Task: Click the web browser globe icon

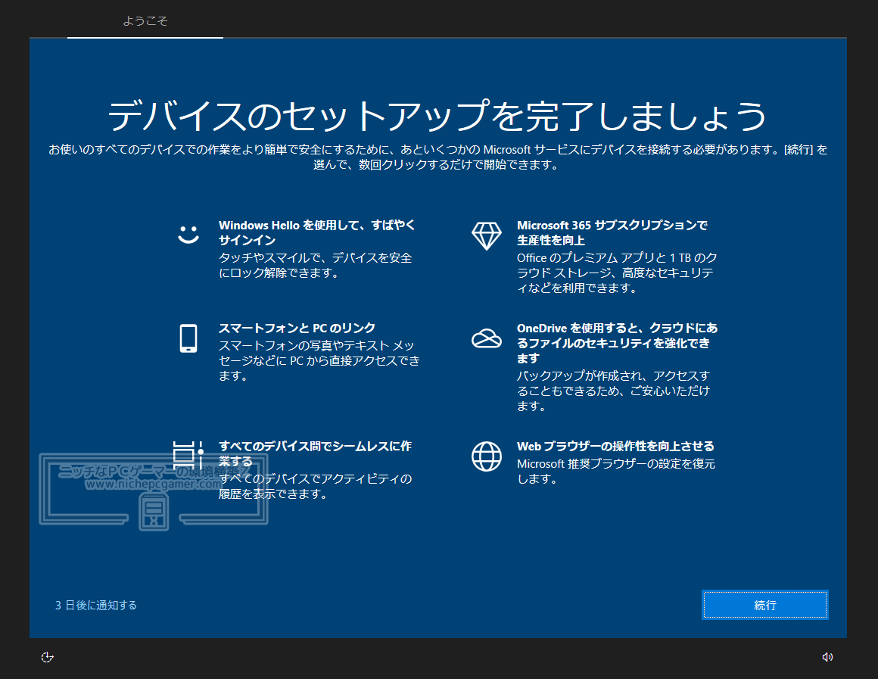Action: [x=487, y=456]
